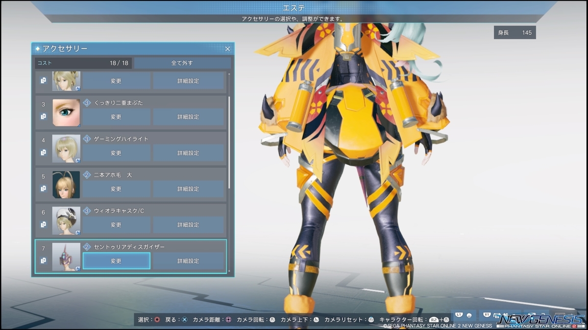Click the R2 icon beside キャラクター回転
The width and height of the screenshot is (588, 330).
pos(434,320)
